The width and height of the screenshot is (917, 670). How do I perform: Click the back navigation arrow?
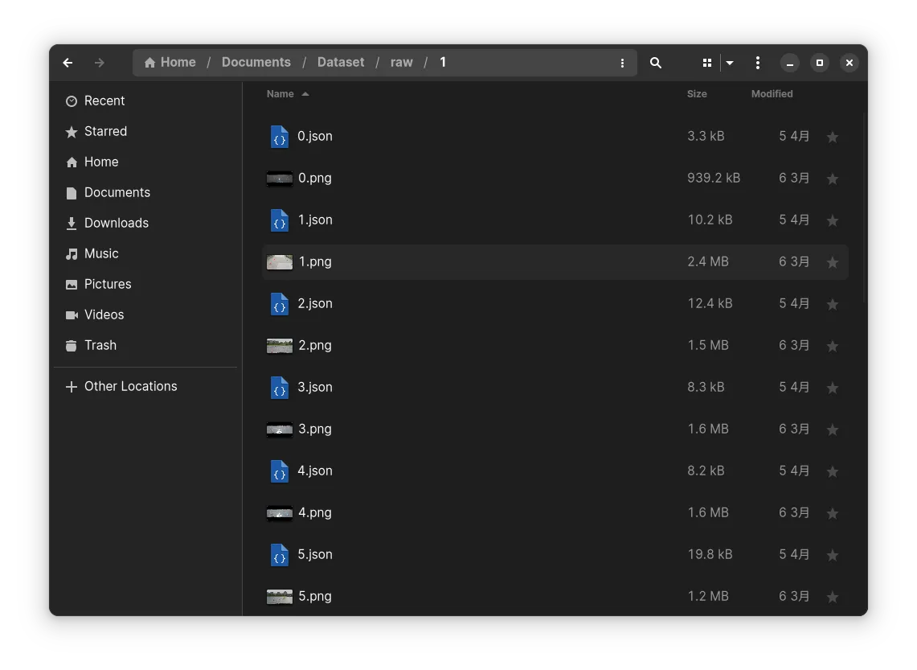(68, 63)
